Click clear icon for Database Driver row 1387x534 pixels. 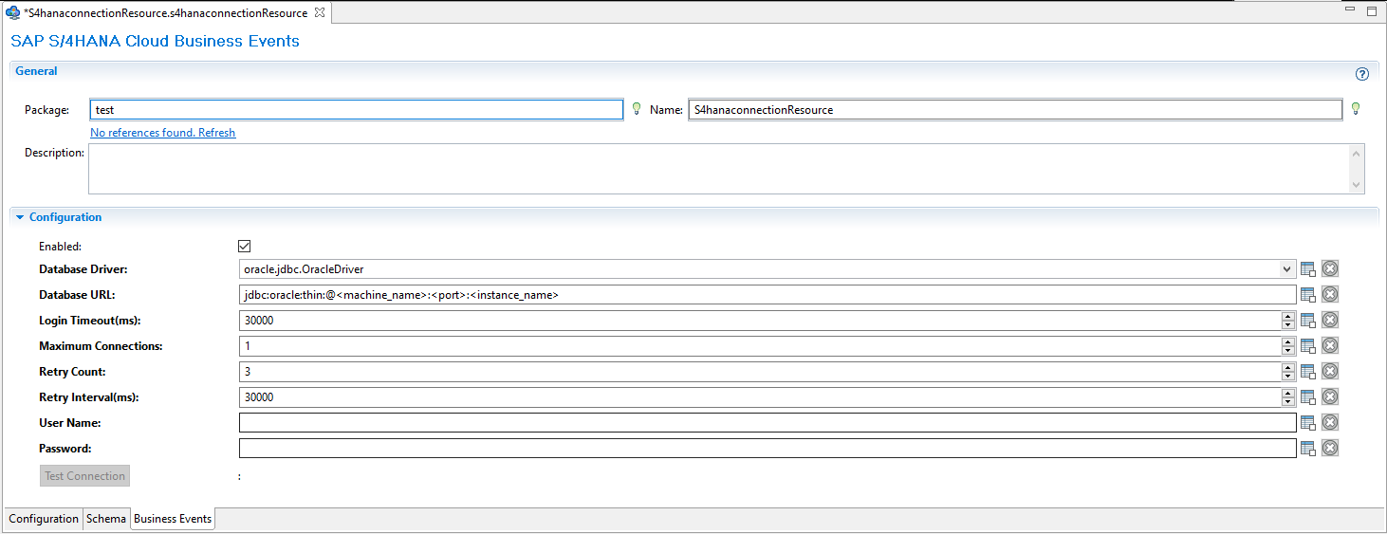coord(1330,269)
